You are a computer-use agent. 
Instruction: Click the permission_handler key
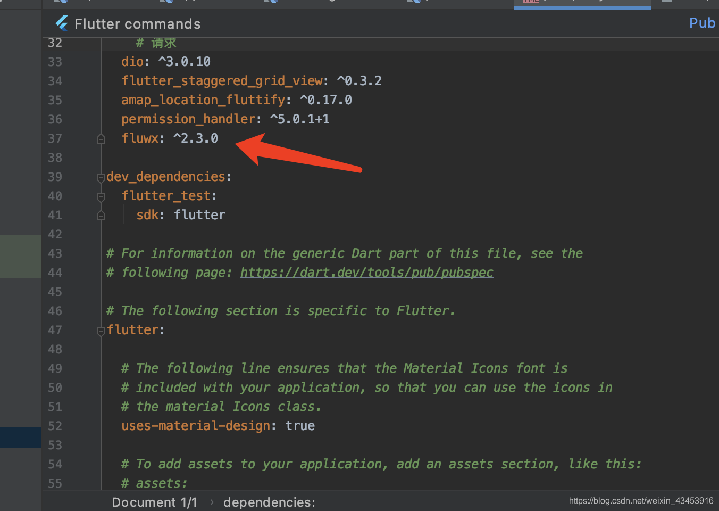click(x=188, y=119)
